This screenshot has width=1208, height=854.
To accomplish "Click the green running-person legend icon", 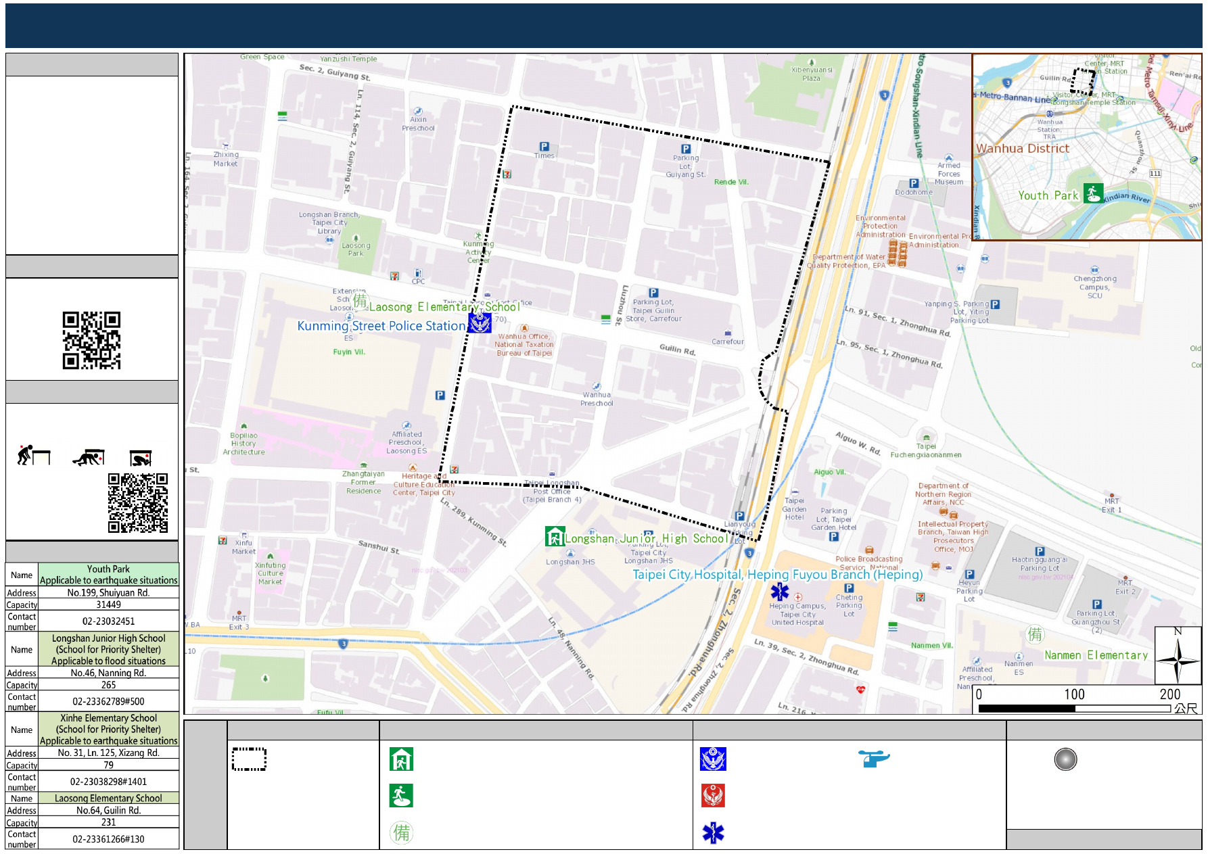I will [x=401, y=796].
